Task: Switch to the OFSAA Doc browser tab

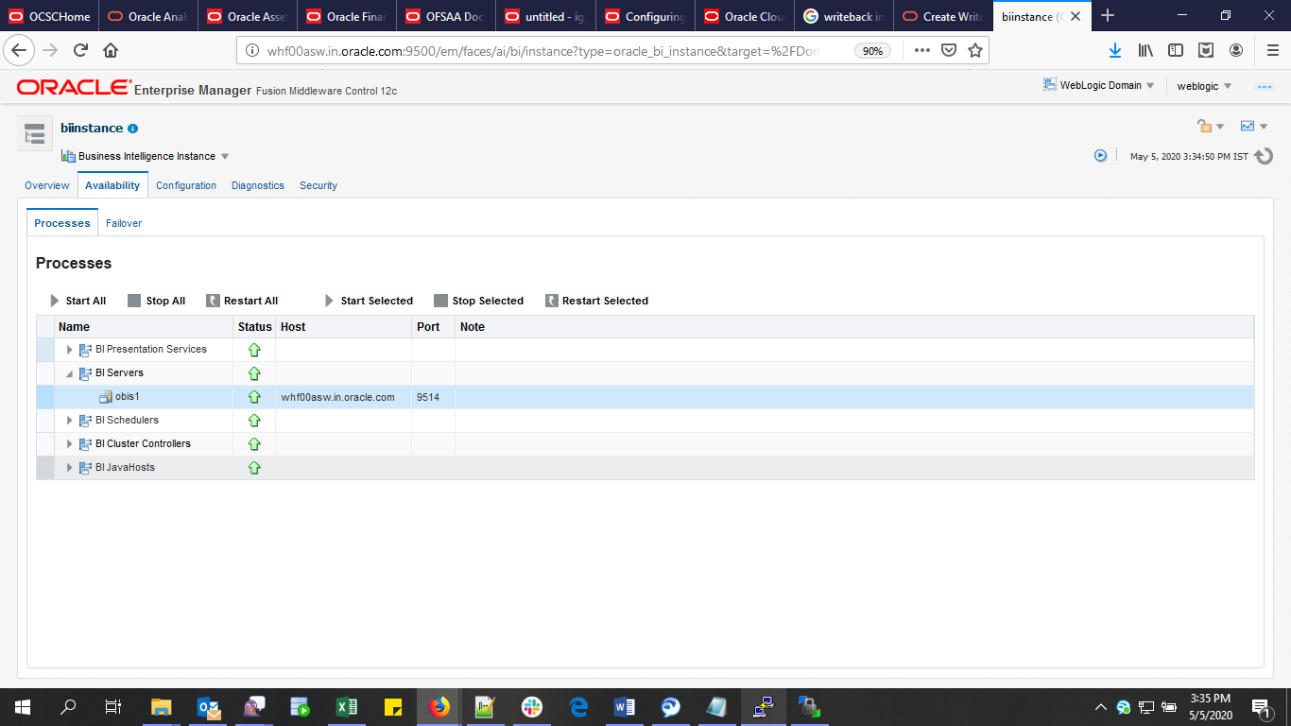Action: click(448, 16)
